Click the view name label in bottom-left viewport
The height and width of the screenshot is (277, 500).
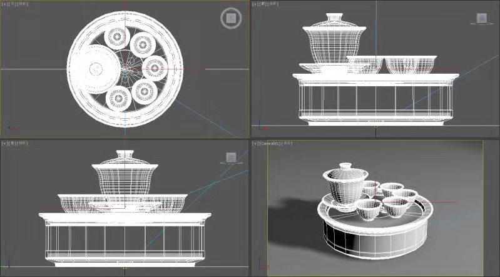tap(13, 143)
